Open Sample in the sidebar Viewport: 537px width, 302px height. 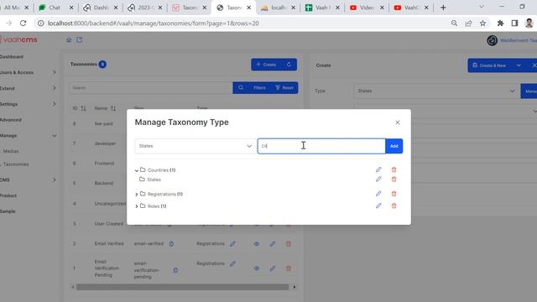pos(8,211)
